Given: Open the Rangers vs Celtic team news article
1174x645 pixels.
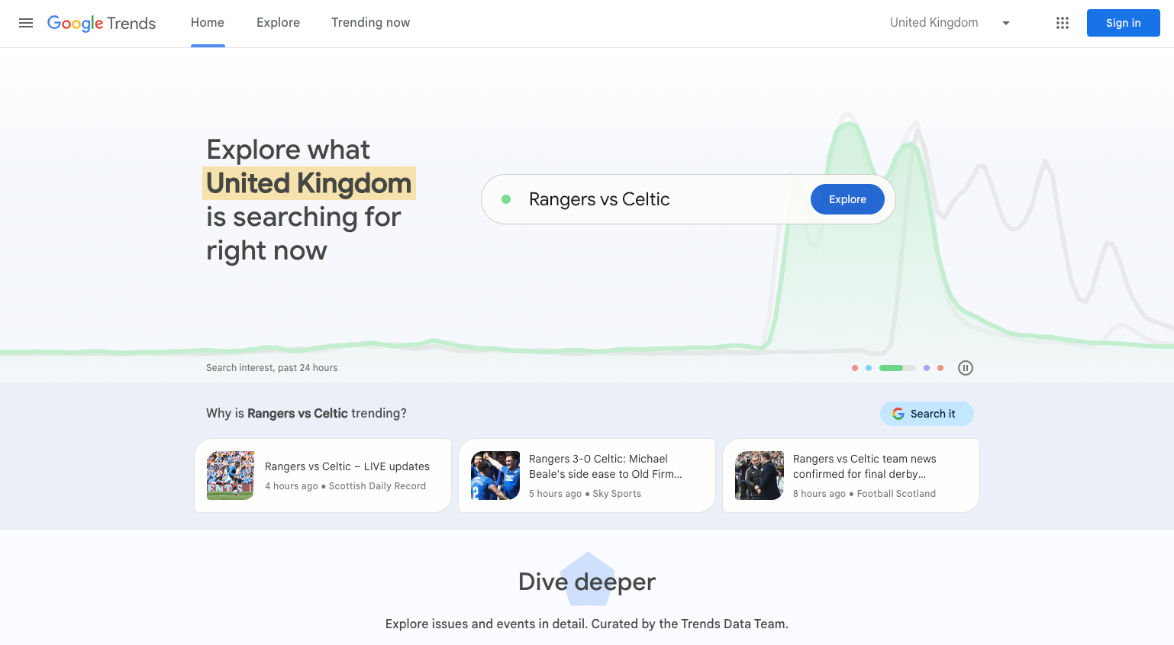Looking at the screenshot, I should [851, 476].
